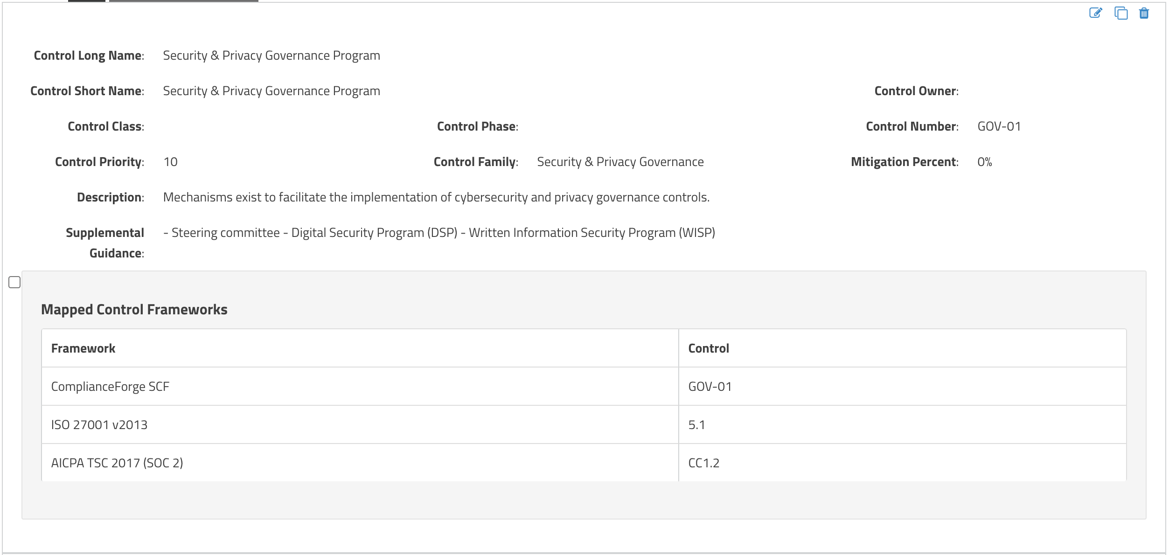This screenshot has height=555, width=1169.
Task: Click the Mapped Control Frameworks heading
Action: coord(134,310)
